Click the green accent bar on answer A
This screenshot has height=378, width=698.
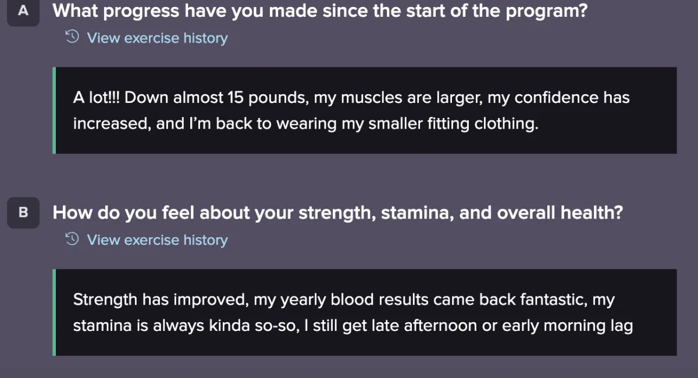coord(54,110)
